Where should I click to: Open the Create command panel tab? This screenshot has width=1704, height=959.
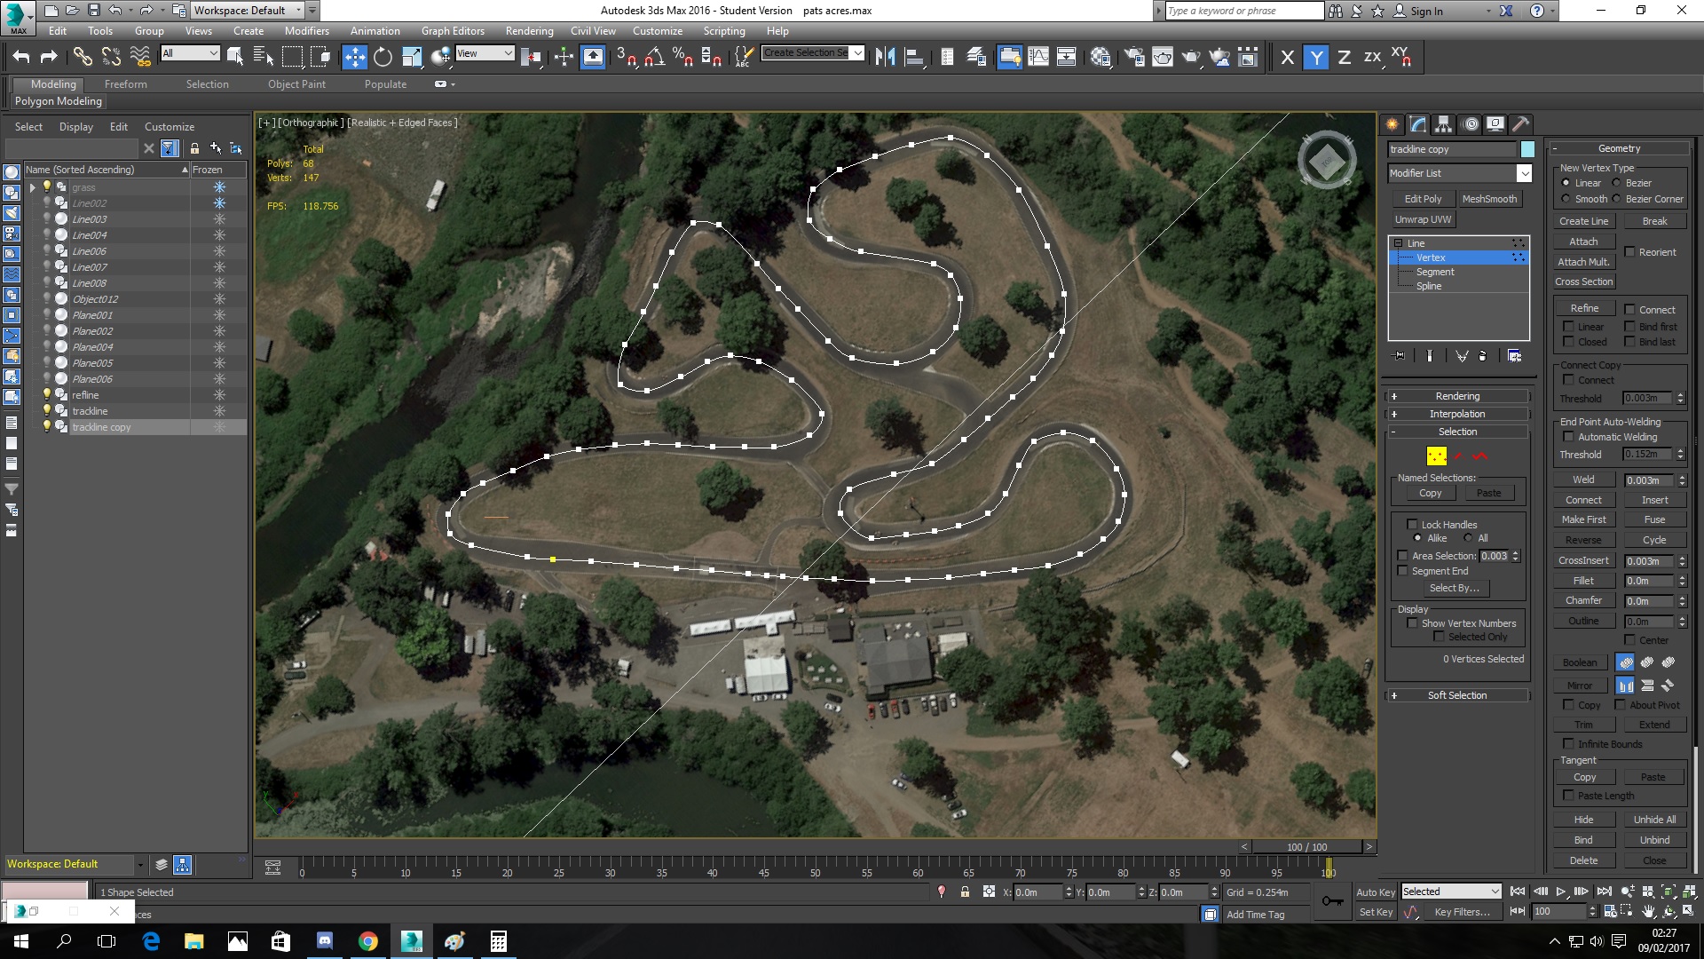point(1392,124)
